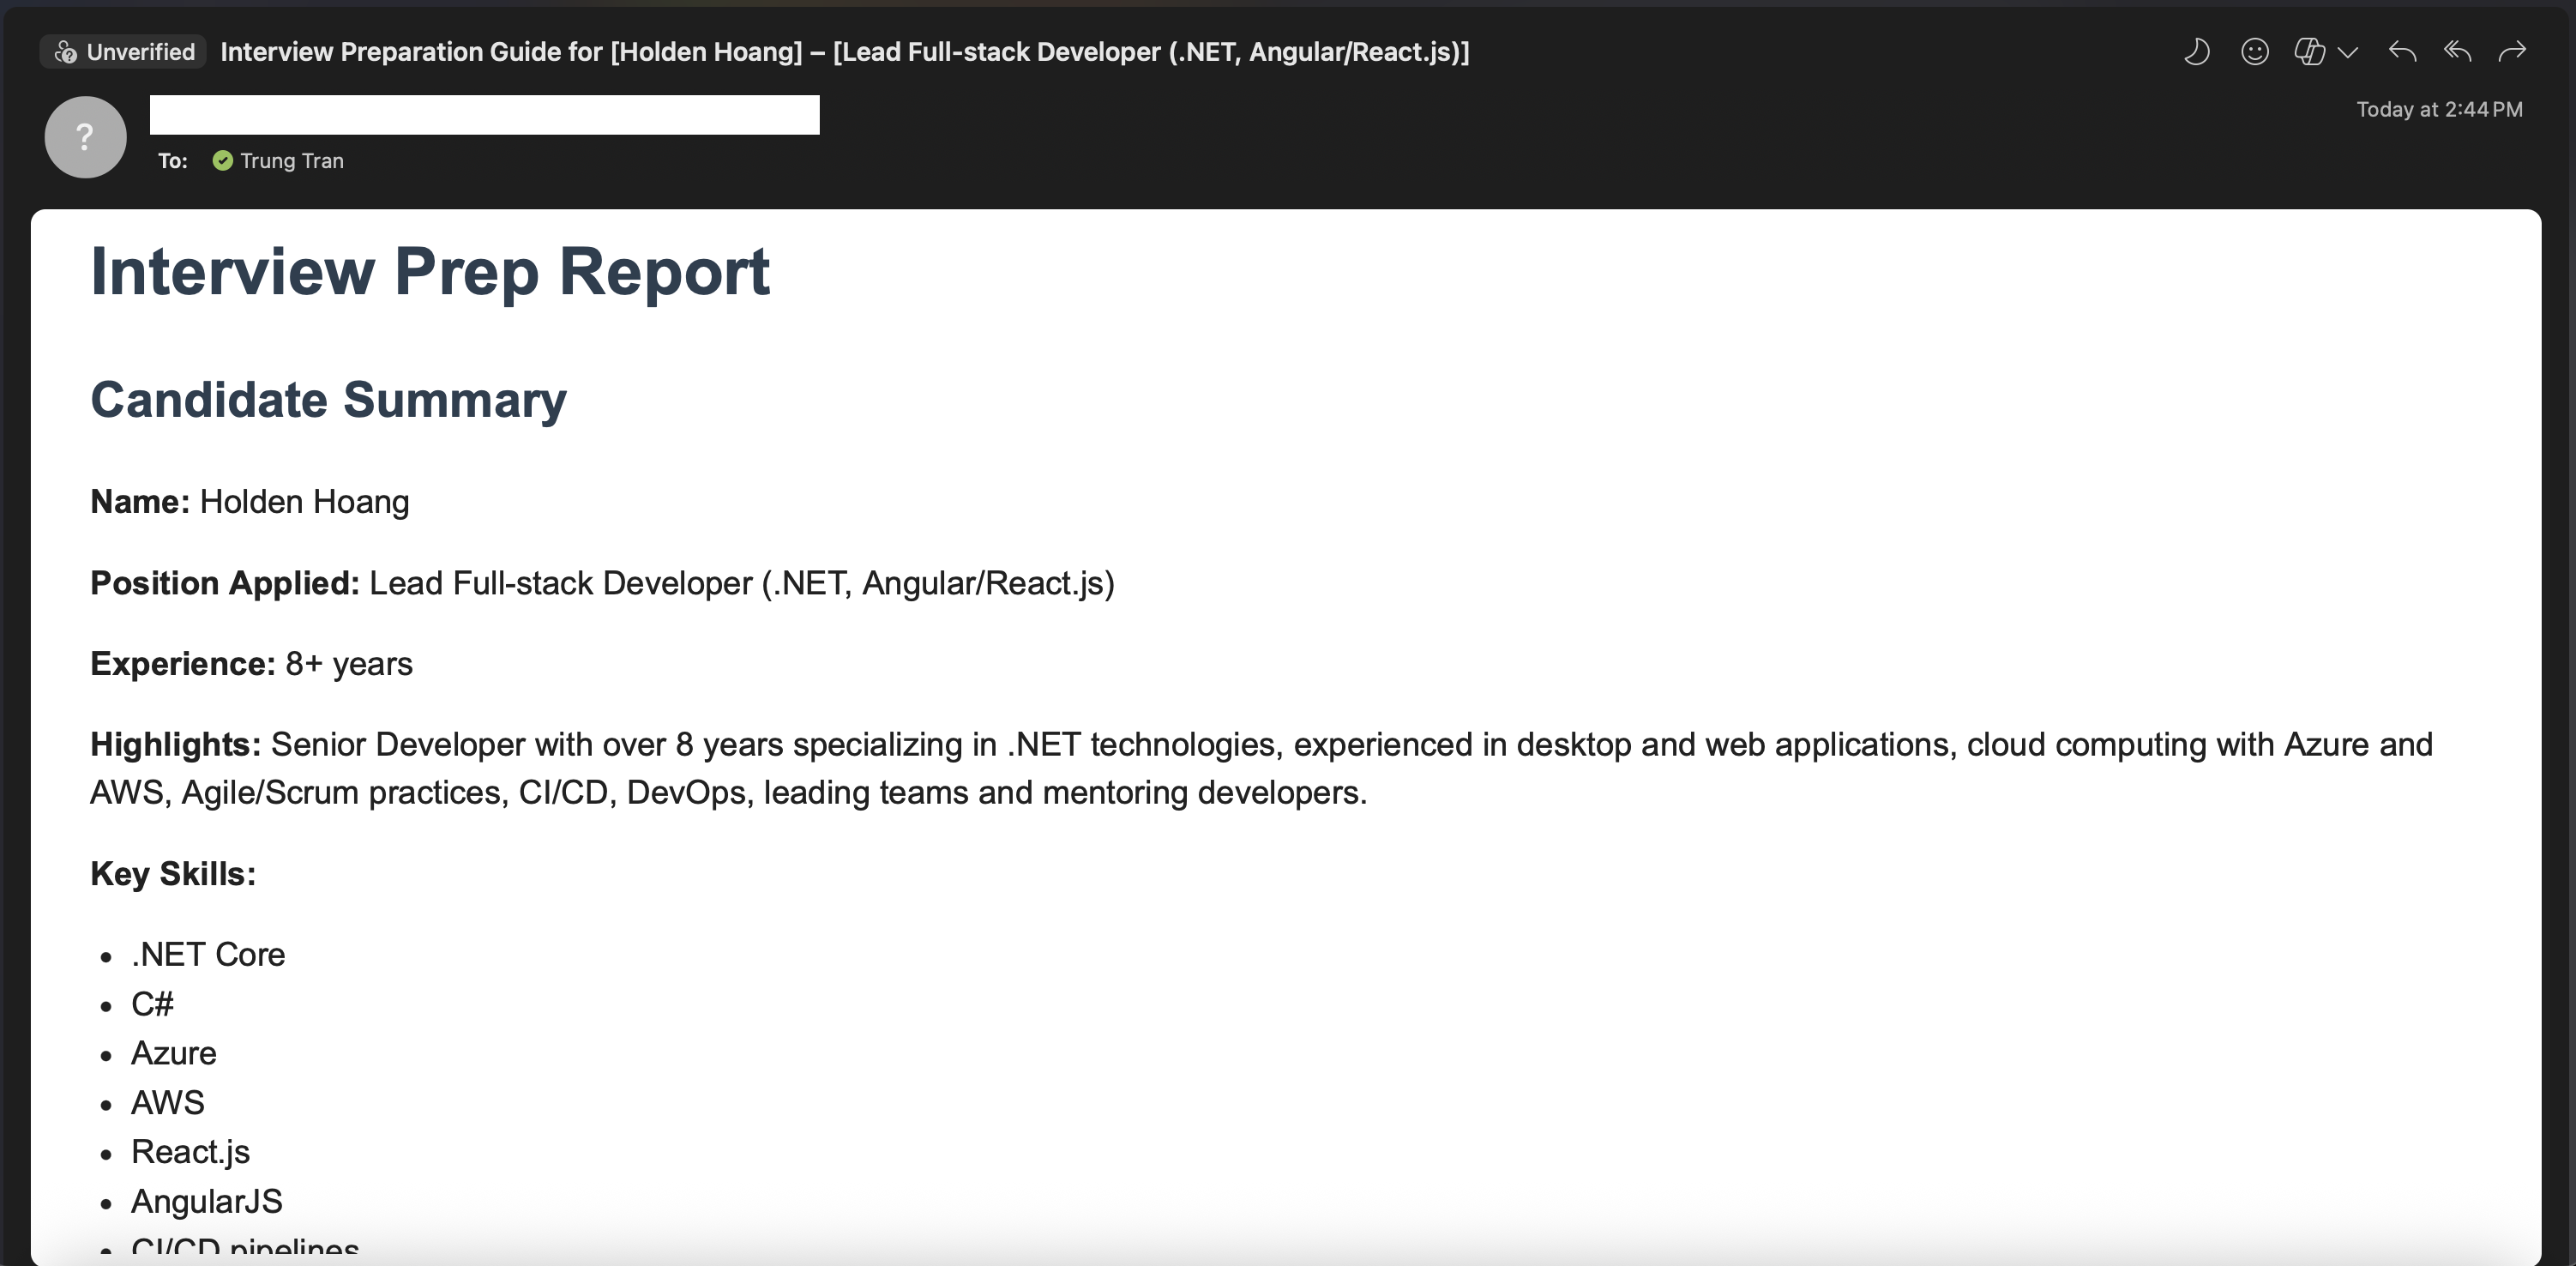Click the 'Today at 2:44 PM' timestamp
Image resolution: width=2576 pixels, height=1266 pixels.
2438,110
